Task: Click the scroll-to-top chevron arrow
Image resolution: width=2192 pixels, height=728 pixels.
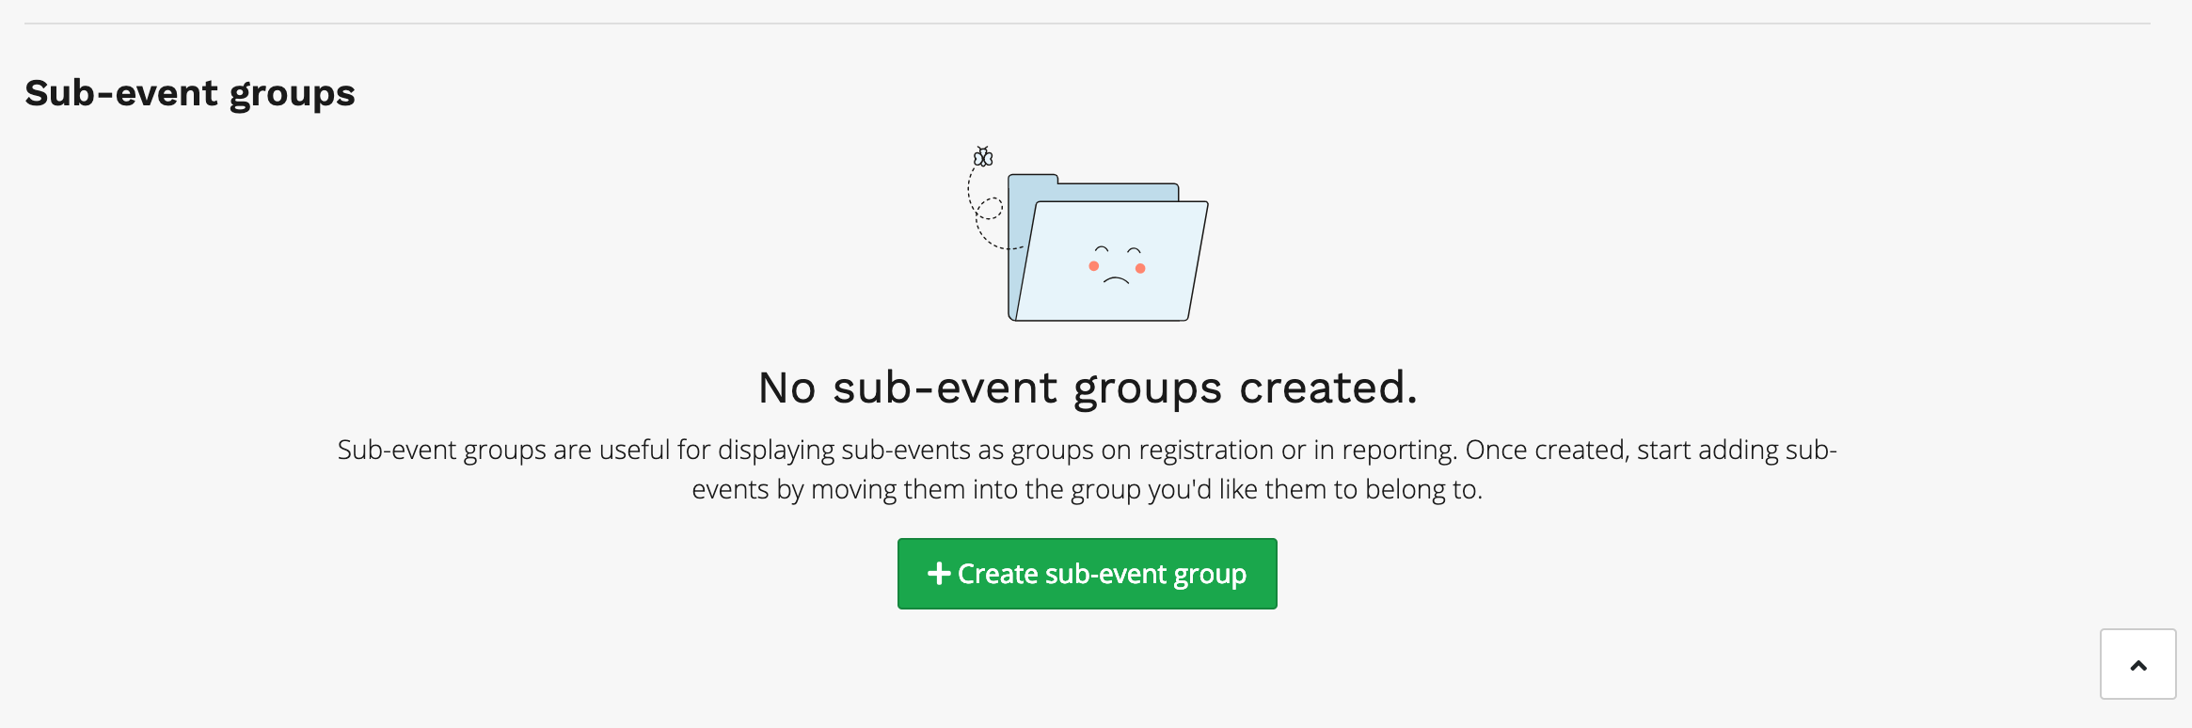Action: (2138, 666)
